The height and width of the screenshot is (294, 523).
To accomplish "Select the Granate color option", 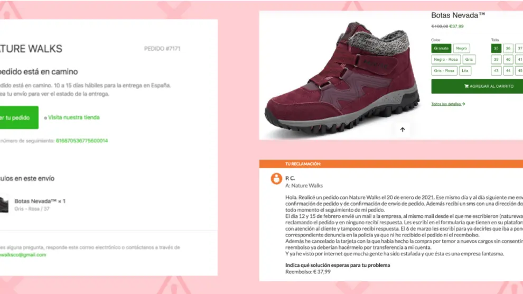I will [x=441, y=49].
